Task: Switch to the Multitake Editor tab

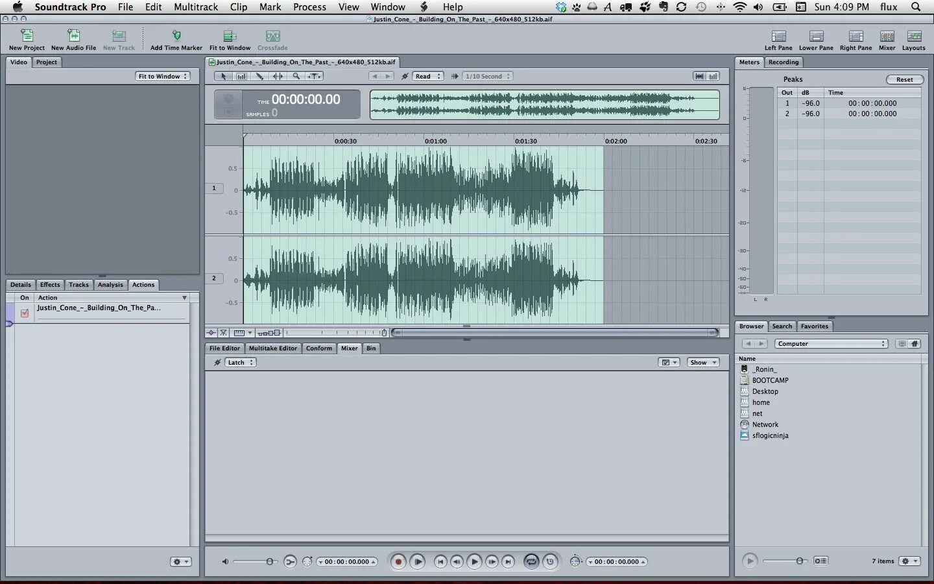Action: (273, 348)
